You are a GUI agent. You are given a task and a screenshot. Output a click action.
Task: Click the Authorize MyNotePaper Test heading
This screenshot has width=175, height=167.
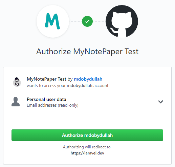pos(87,51)
